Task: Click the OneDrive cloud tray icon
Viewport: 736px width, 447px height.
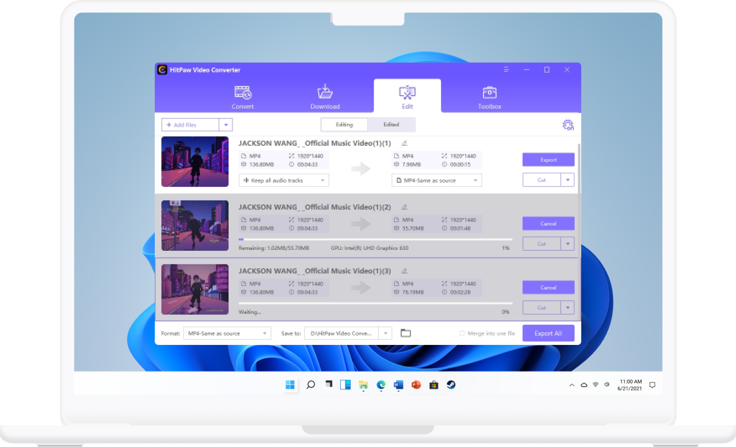Action: point(584,385)
